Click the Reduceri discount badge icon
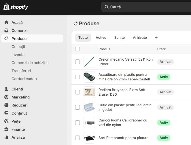 point(6,105)
